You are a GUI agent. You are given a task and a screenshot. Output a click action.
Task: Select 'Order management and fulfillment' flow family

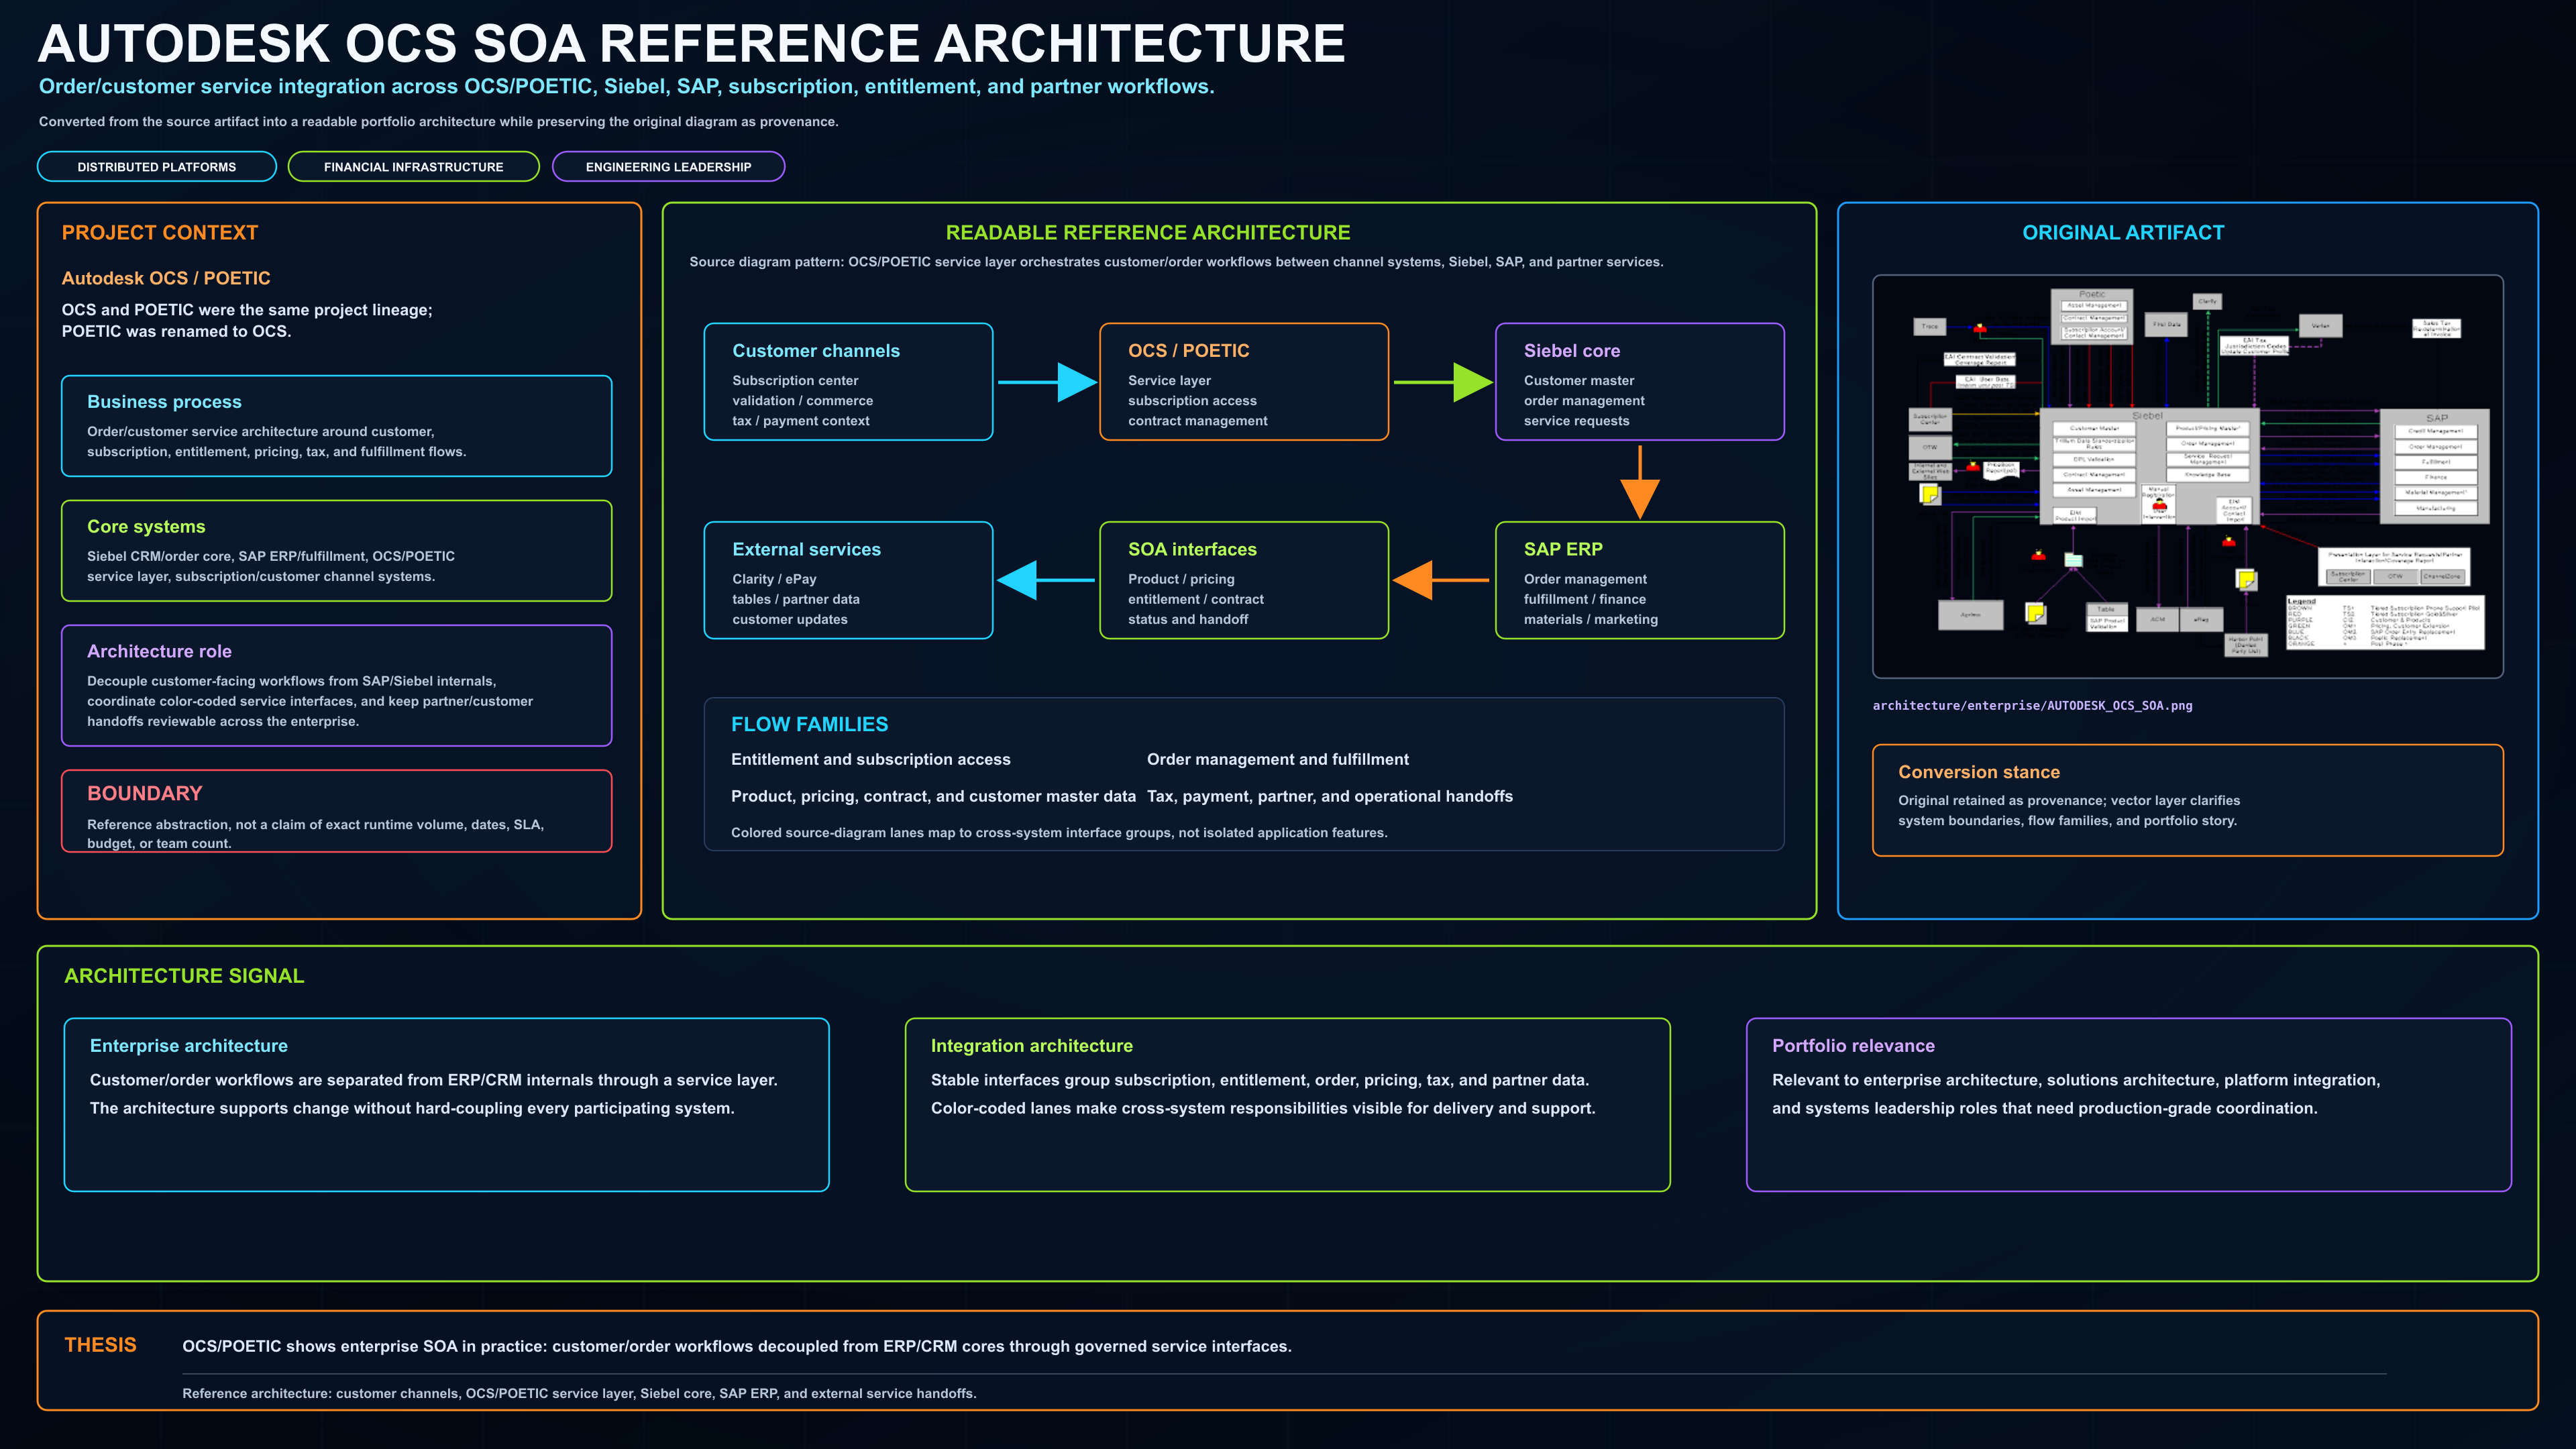click(1277, 760)
